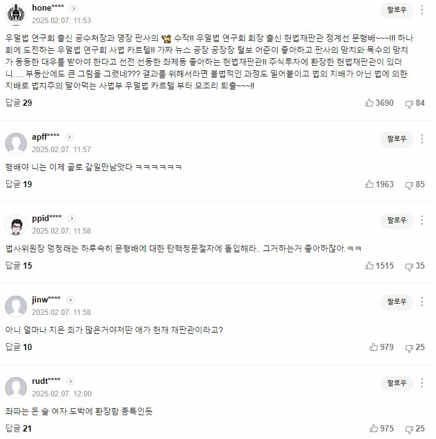This screenshot has height=439, width=436.
Task: Open jinw**** username link
Action: (x=46, y=300)
